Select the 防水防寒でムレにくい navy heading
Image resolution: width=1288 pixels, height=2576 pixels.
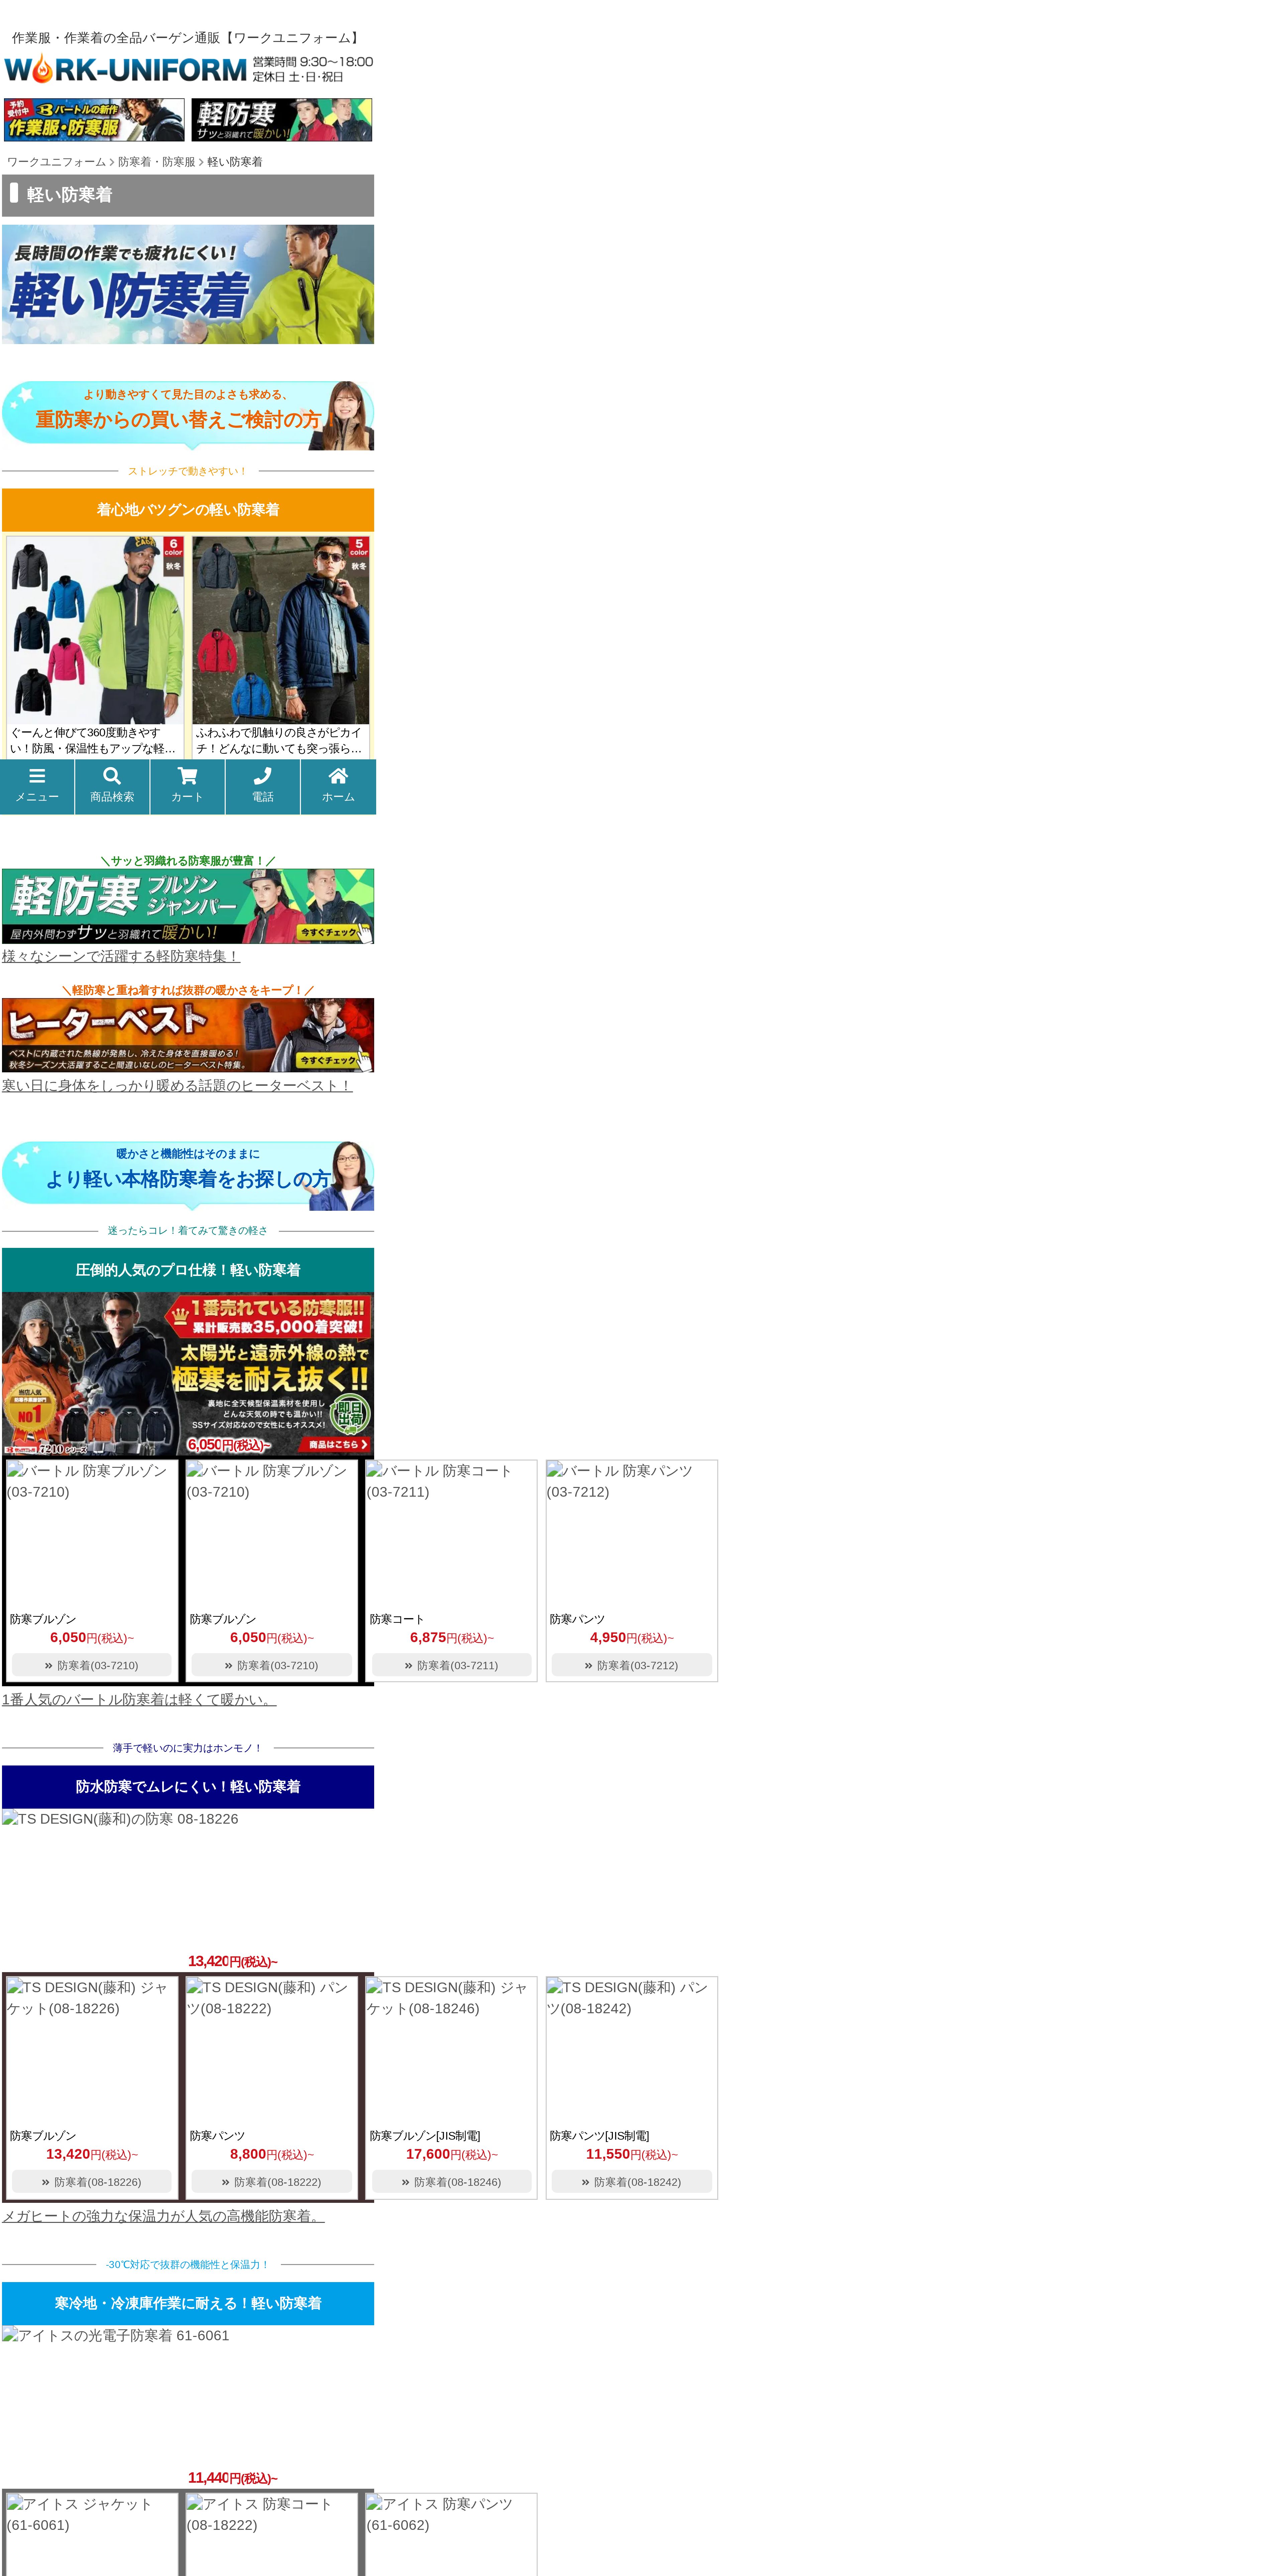pyautogui.click(x=188, y=1787)
